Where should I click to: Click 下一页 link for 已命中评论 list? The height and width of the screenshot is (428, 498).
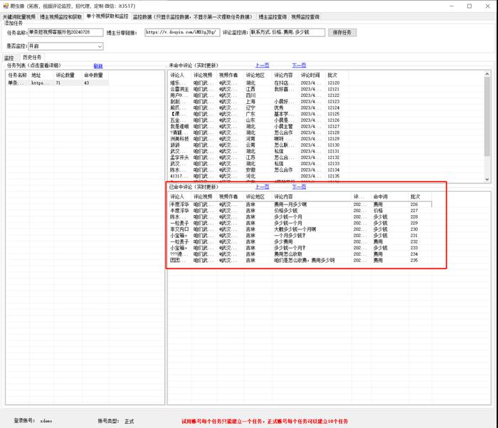(x=299, y=187)
